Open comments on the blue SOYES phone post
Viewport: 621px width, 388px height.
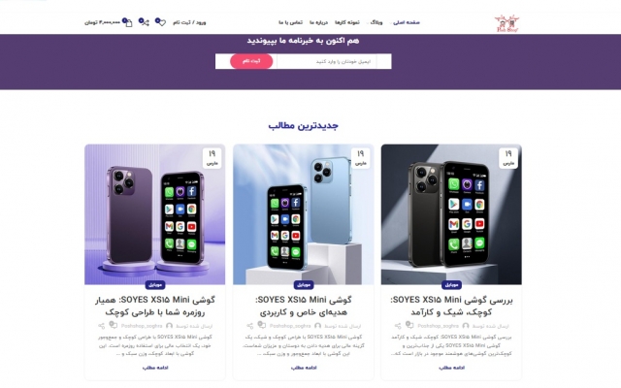[262, 325]
